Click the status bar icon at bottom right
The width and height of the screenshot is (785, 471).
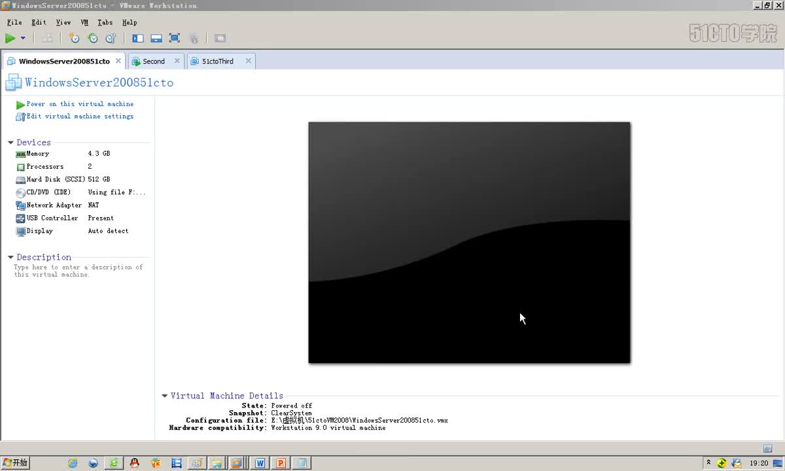click(768, 449)
